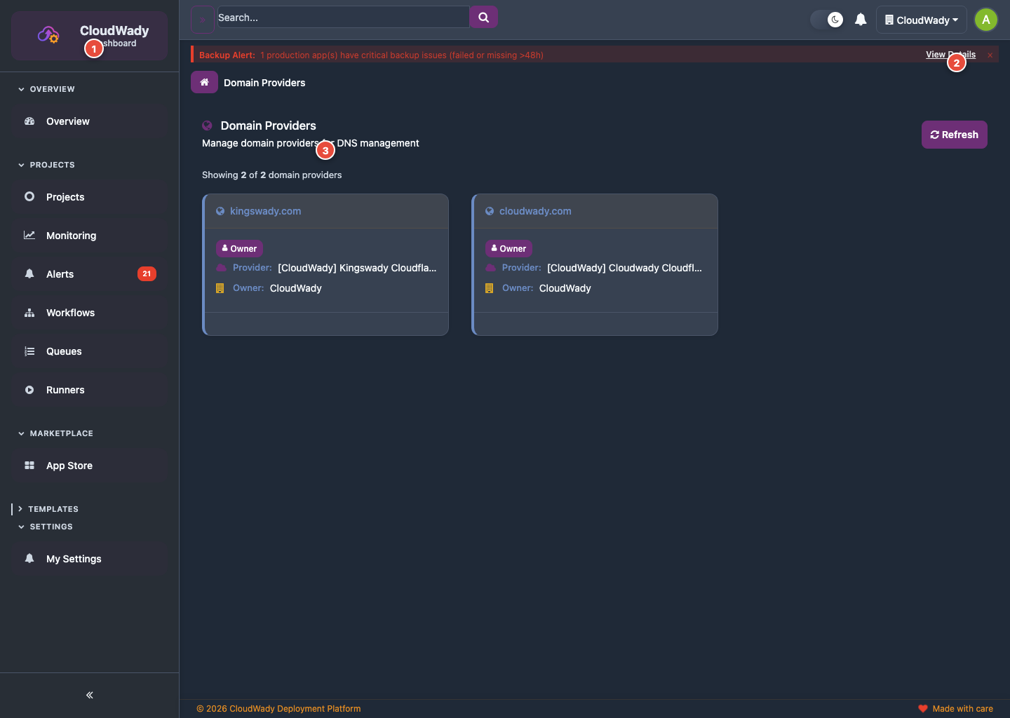Dismiss the backup alert banner
The height and width of the screenshot is (718, 1010).
[x=990, y=55]
